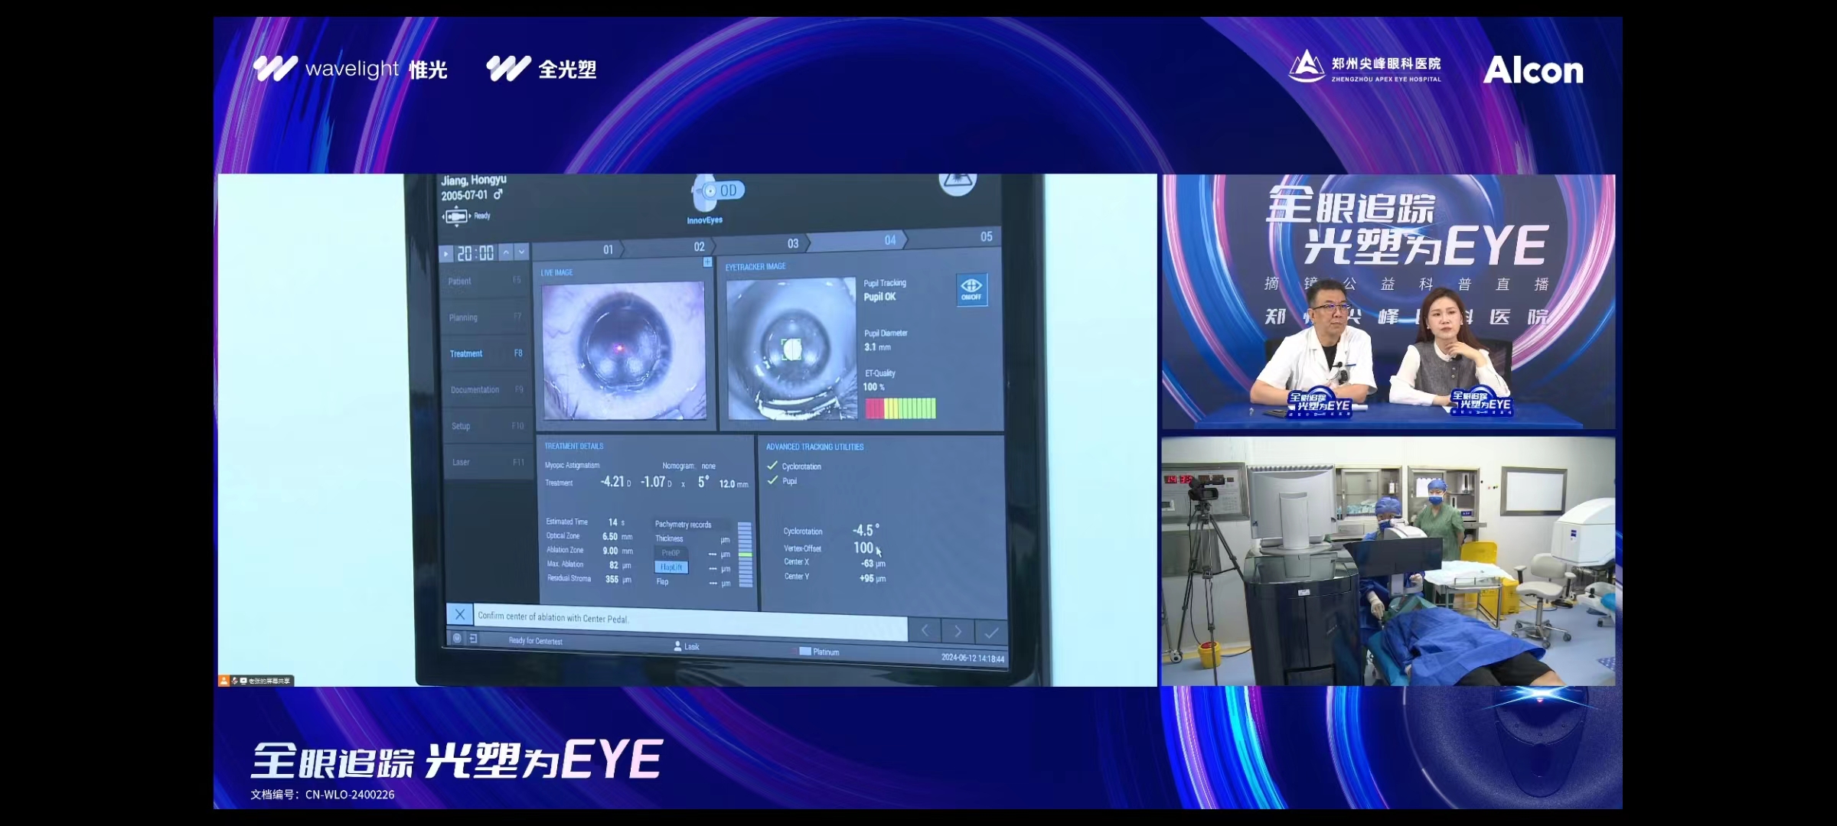Click the next step arrow button

coord(958,632)
